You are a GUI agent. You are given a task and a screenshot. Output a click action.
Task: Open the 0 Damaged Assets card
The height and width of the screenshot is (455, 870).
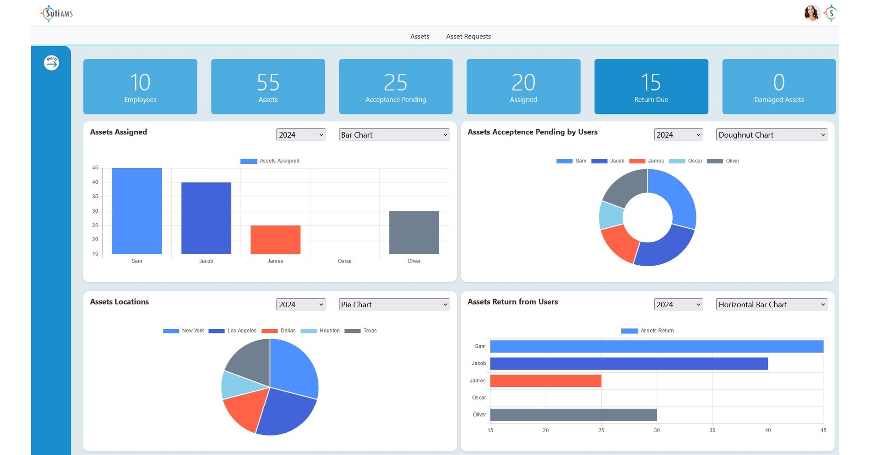pyautogui.click(x=779, y=86)
